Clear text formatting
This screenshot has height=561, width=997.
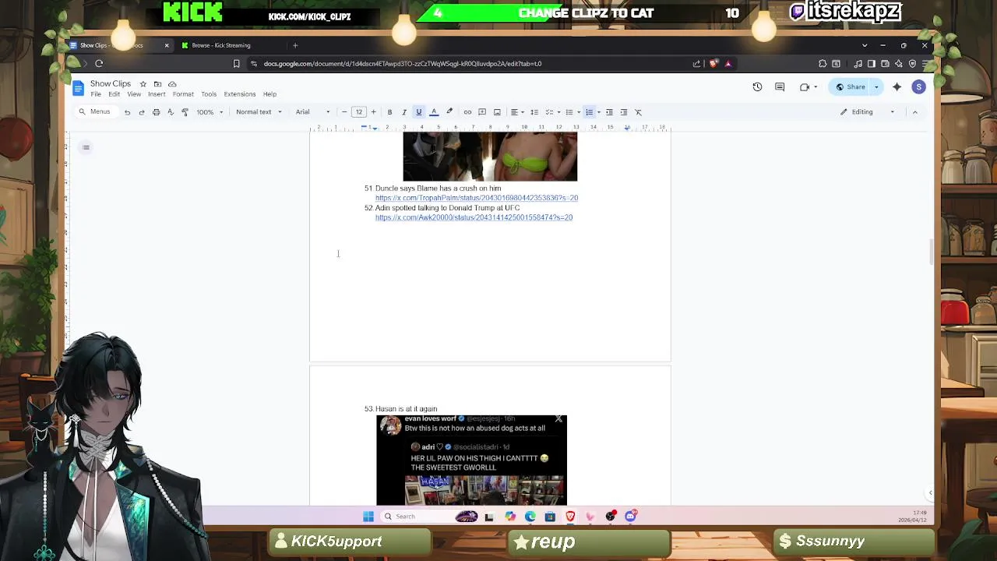[x=639, y=112]
